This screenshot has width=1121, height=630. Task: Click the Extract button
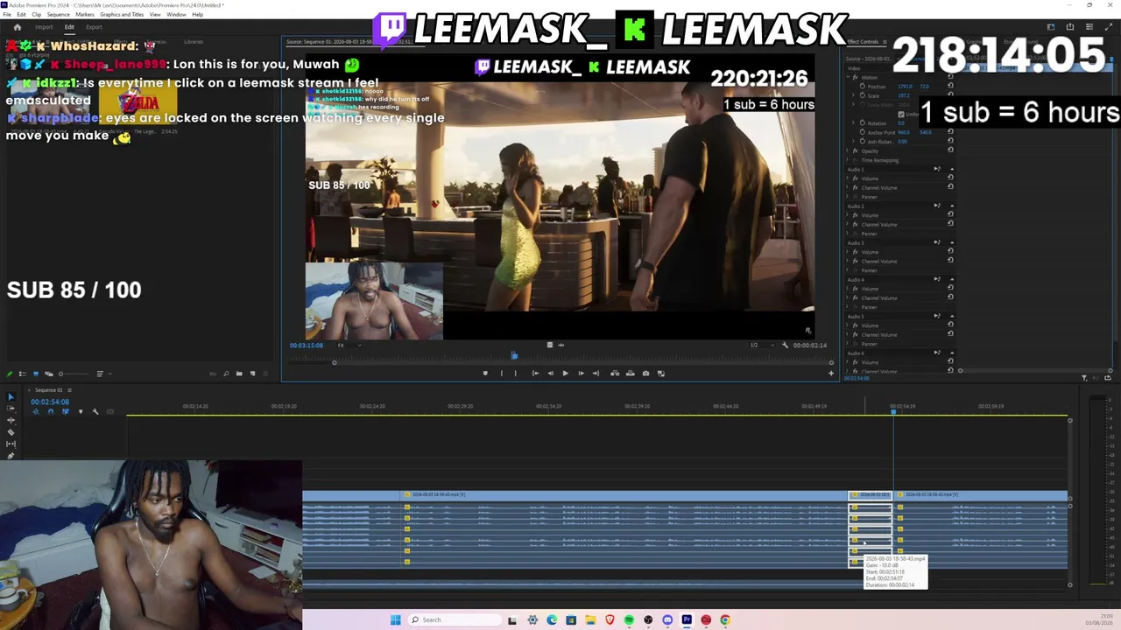[630, 374]
